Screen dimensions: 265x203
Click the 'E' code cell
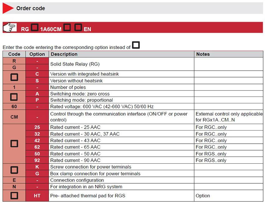tap(14, 180)
